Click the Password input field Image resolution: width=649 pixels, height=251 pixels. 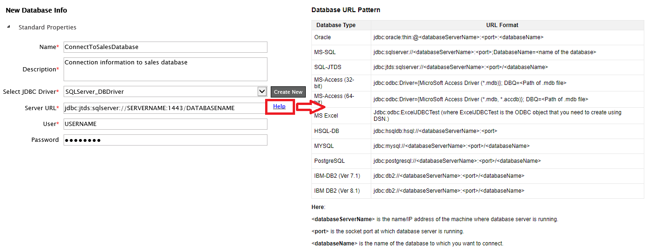[166, 140]
